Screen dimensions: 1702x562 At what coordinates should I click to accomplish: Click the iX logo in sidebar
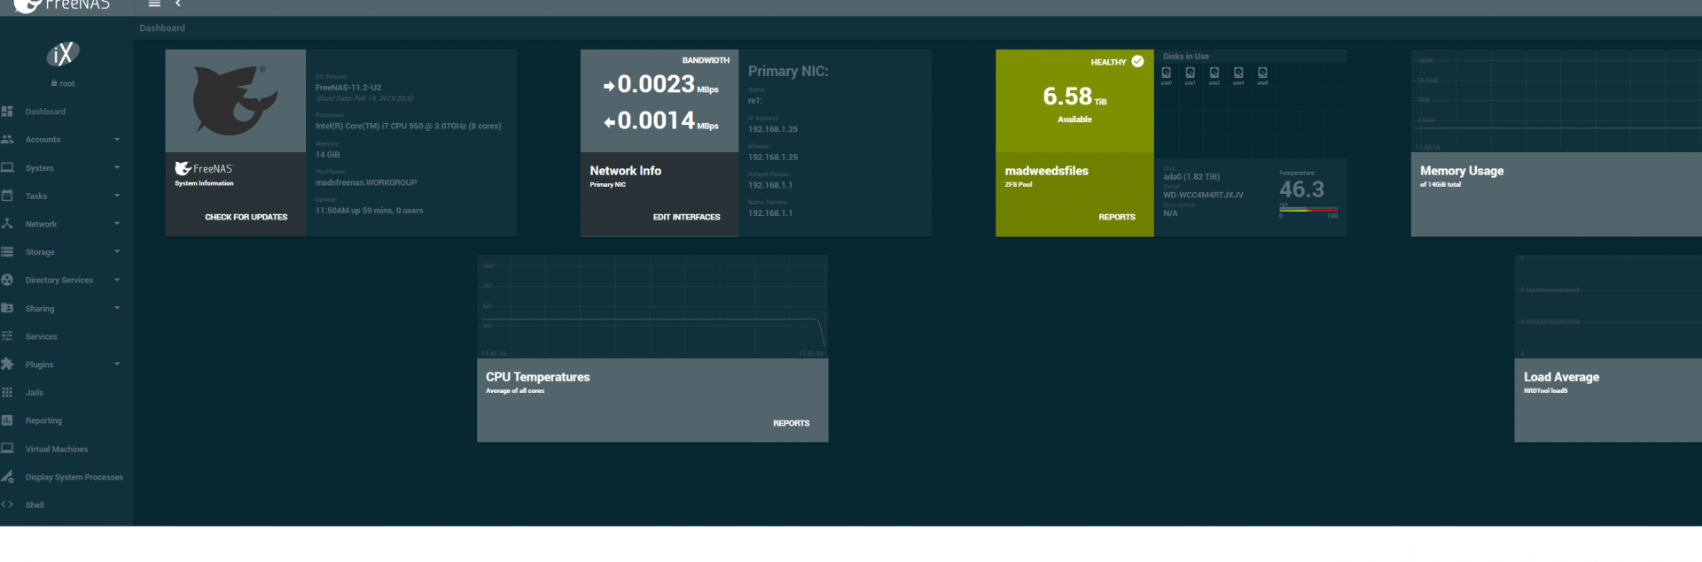click(63, 55)
